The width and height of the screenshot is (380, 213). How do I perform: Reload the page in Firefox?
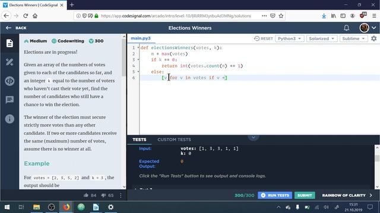click(x=26, y=16)
